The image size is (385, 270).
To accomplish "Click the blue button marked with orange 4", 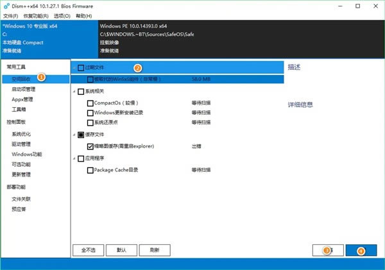I will pos(361,250).
